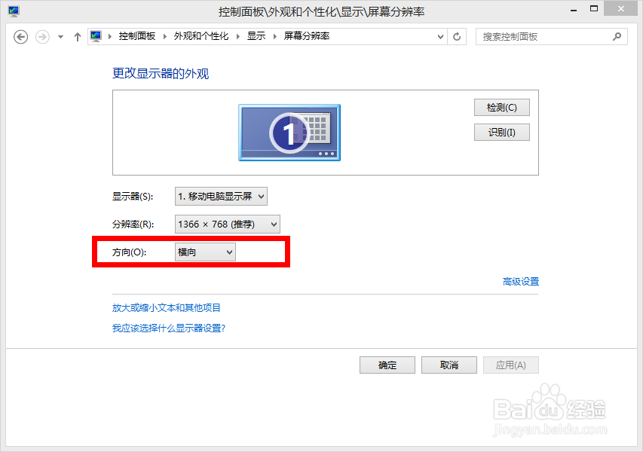Click the monitor icon inside the address bar

(x=96, y=35)
